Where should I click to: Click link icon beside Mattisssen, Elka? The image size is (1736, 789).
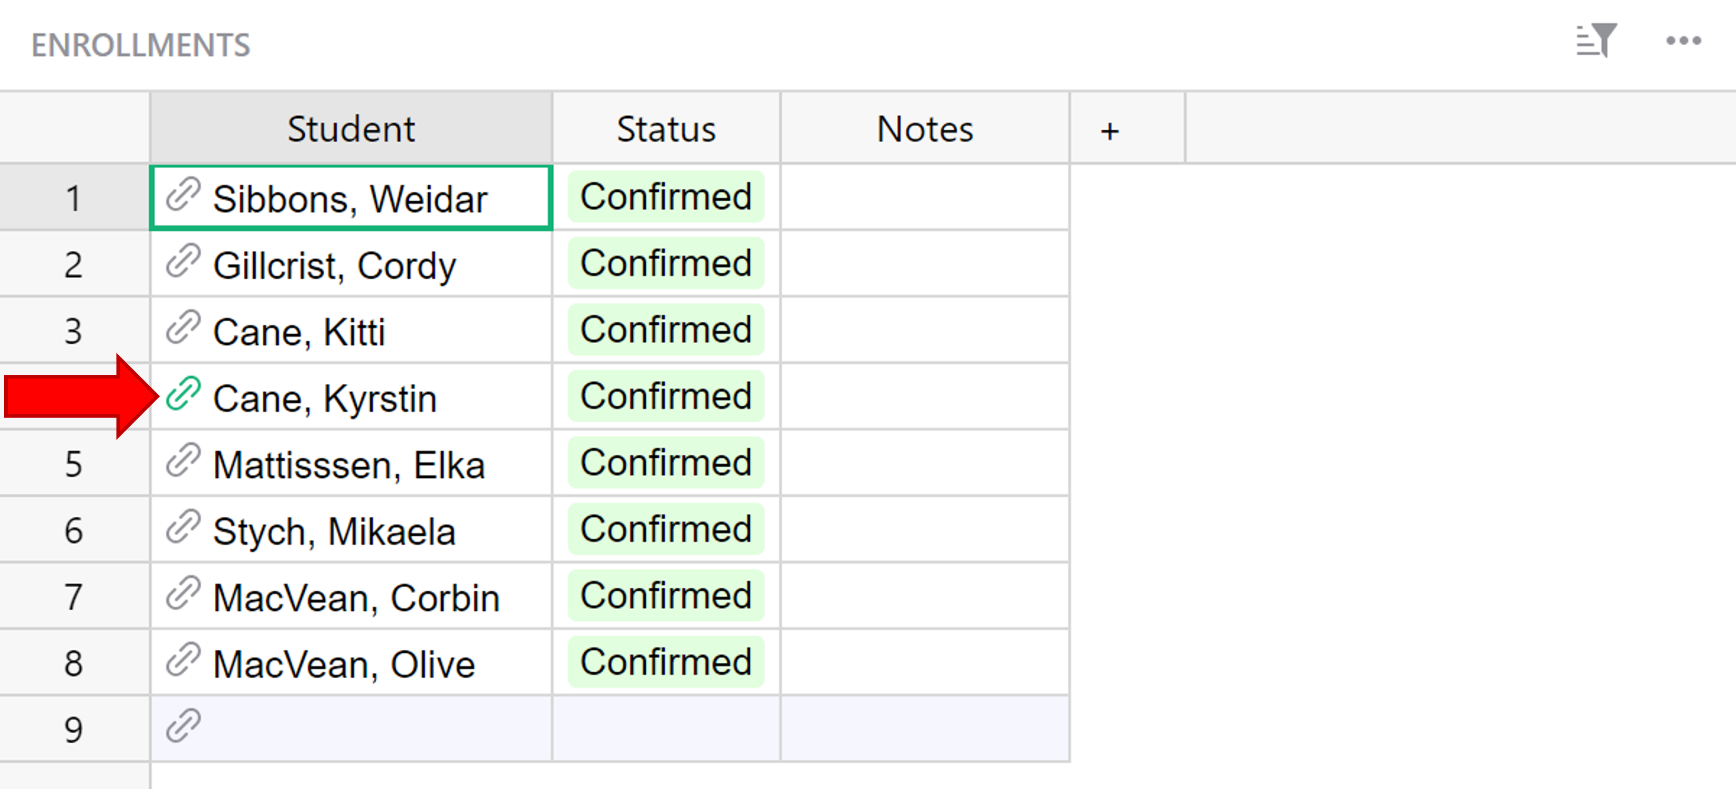pos(183,460)
